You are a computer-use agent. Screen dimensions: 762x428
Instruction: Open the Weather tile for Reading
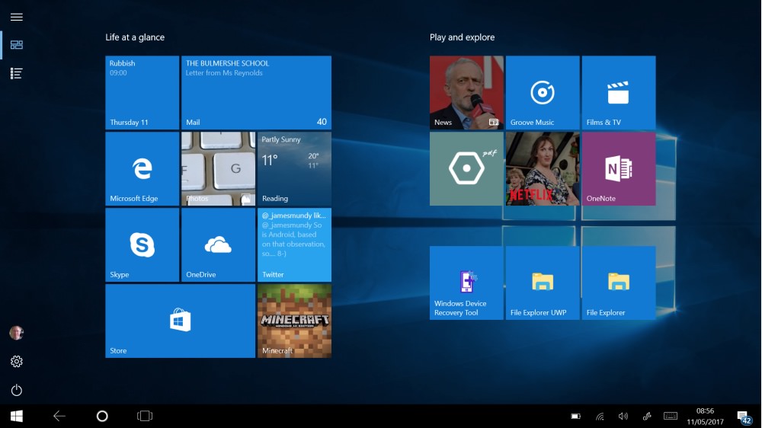click(294, 168)
